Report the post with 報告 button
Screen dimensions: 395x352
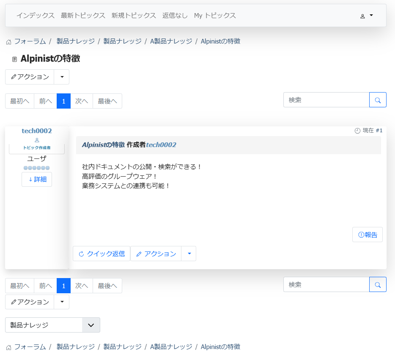368,235
